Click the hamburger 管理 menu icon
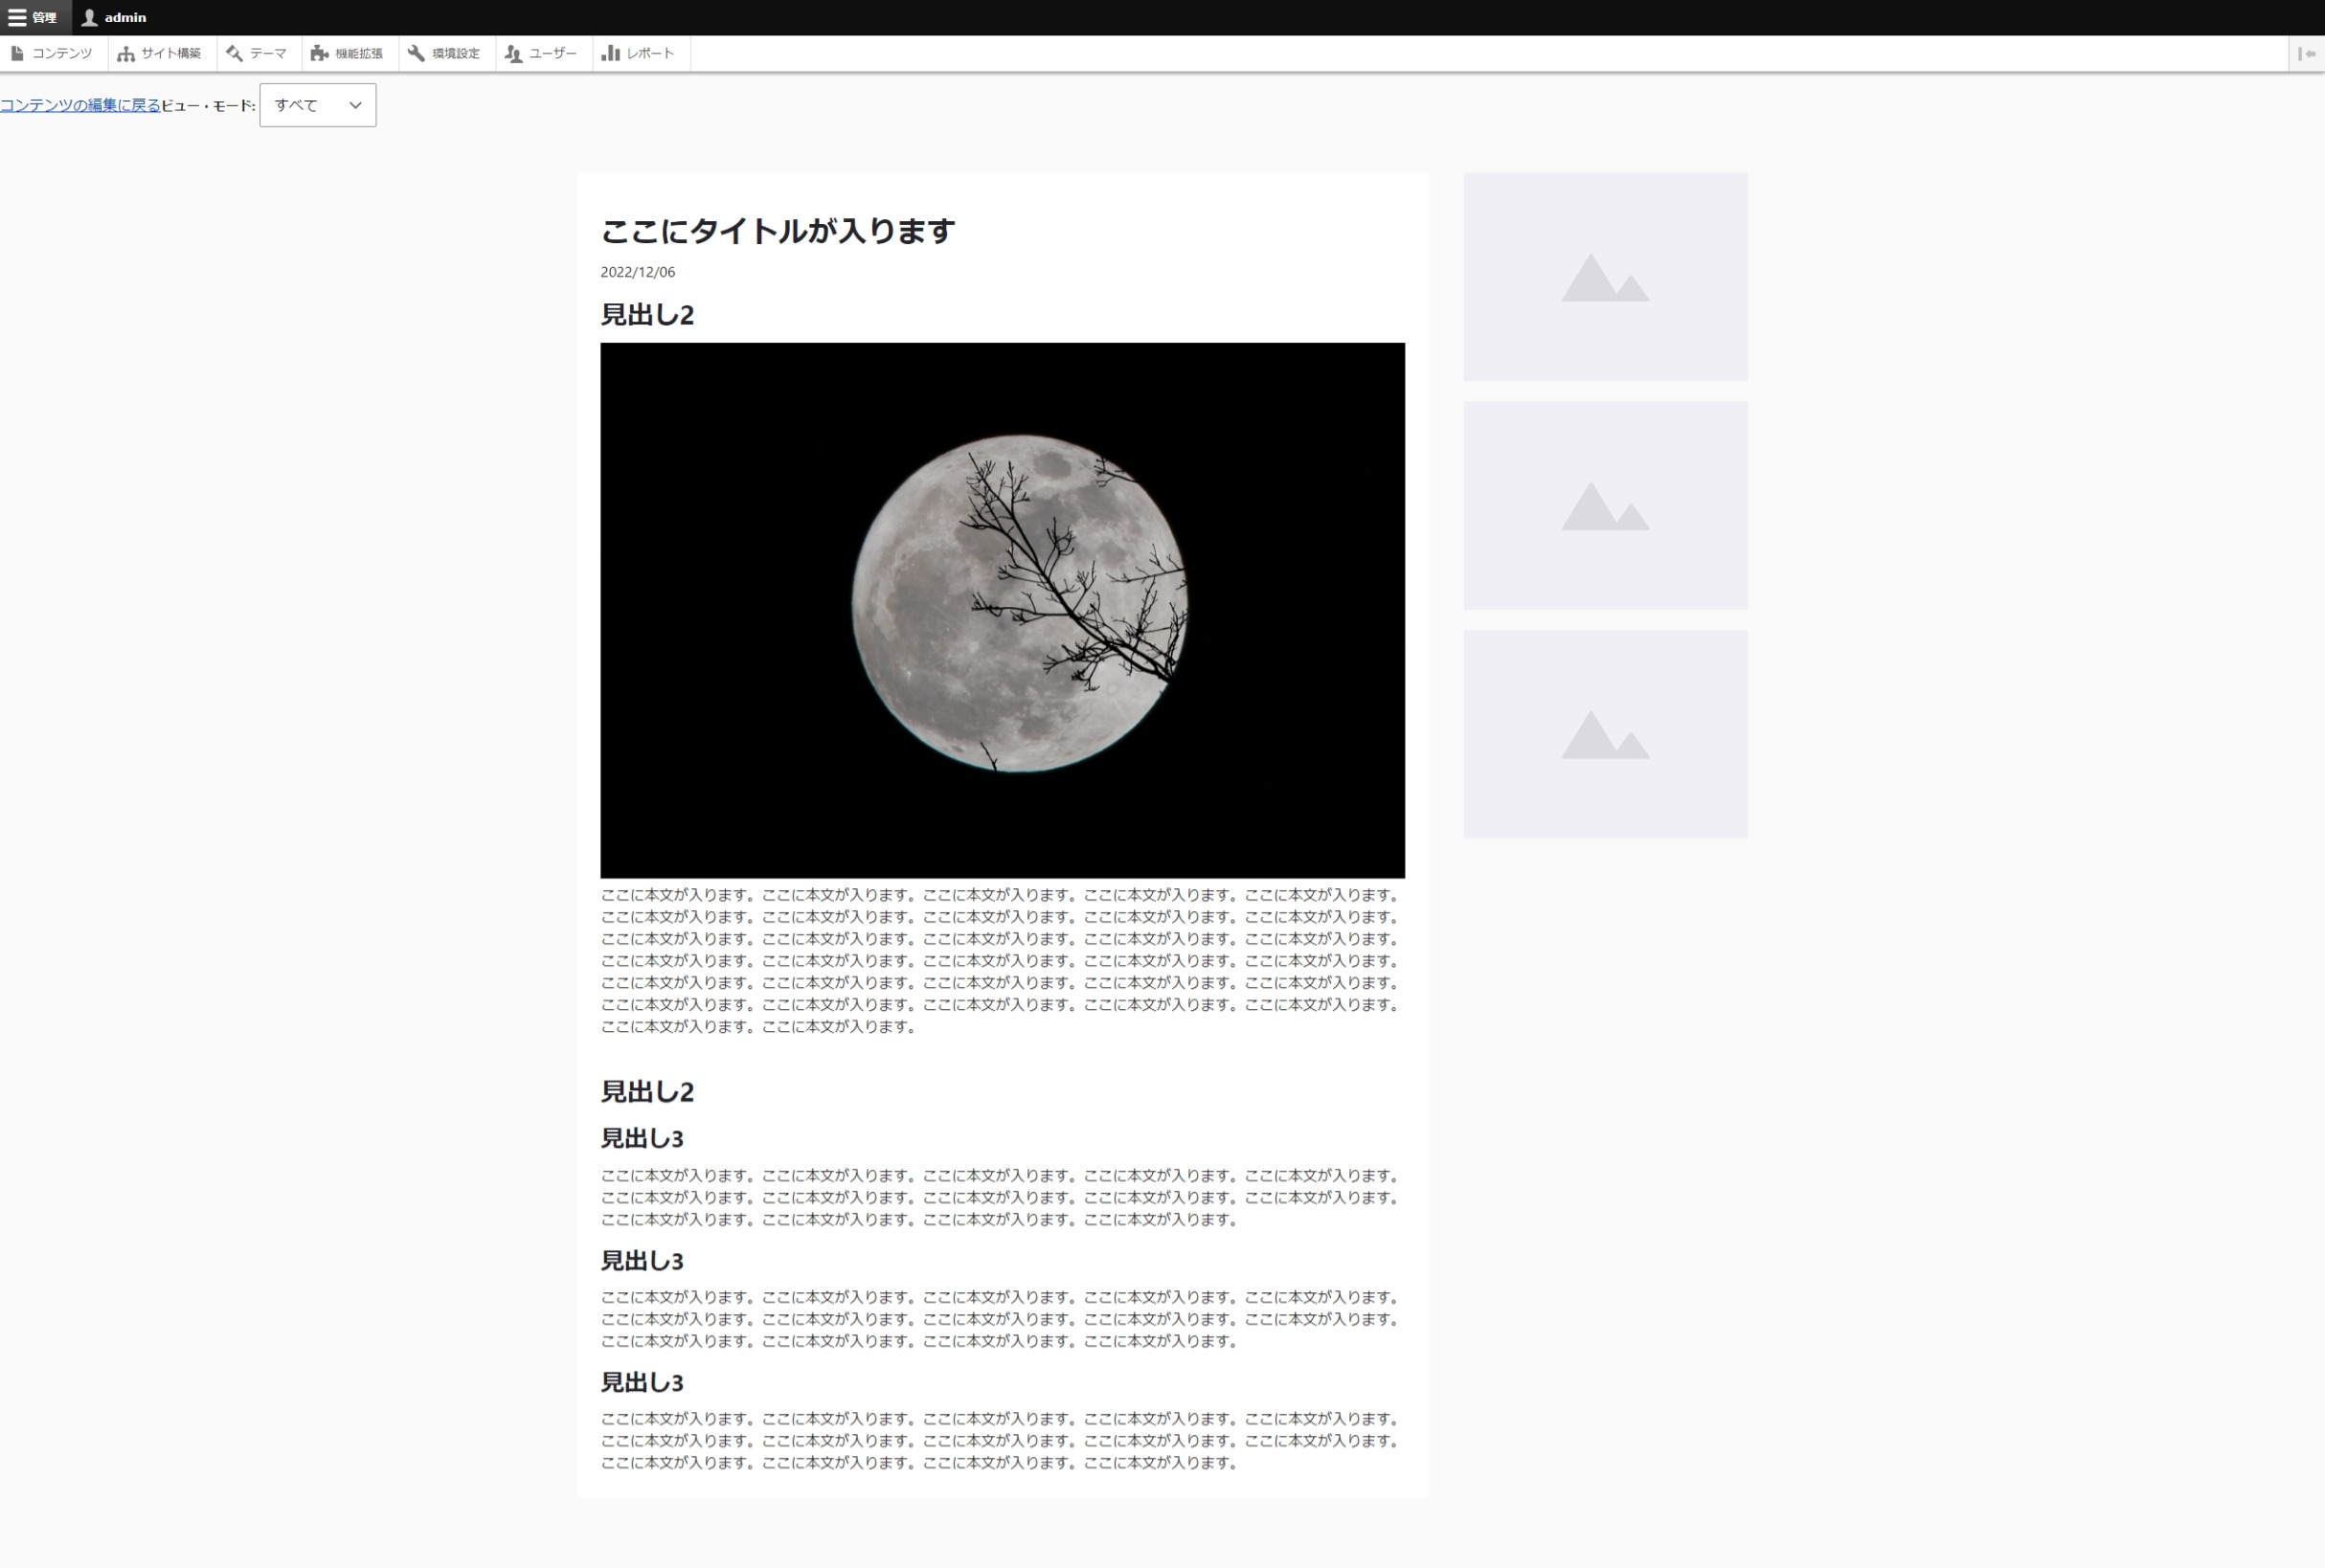The width and height of the screenshot is (2325, 1568). pos(17,17)
